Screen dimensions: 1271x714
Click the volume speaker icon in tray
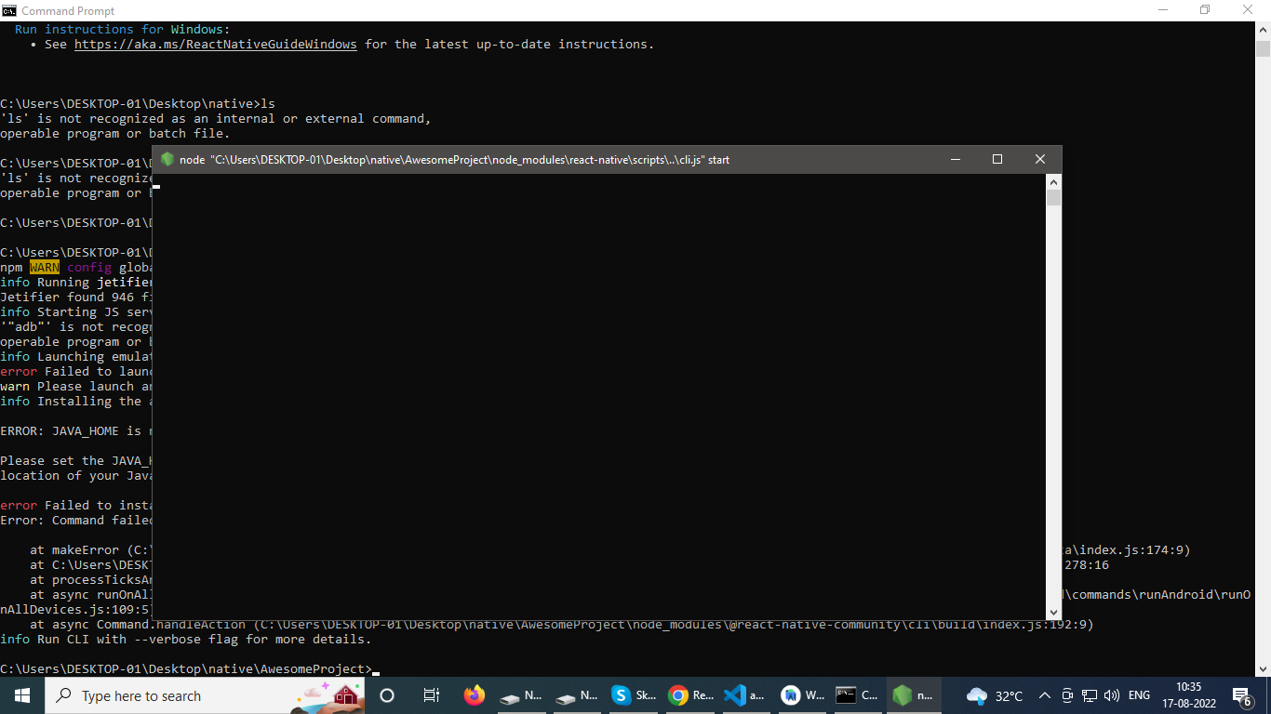[1111, 695]
